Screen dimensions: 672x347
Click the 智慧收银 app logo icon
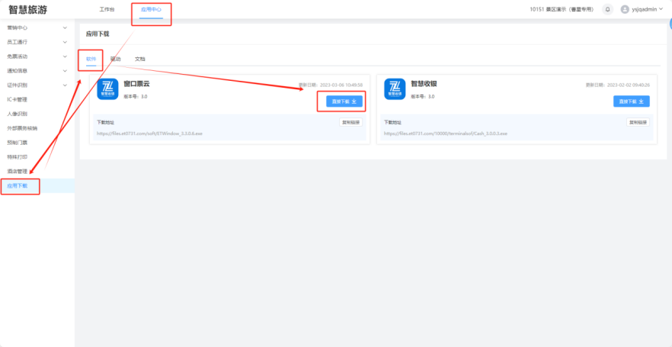coord(395,89)
